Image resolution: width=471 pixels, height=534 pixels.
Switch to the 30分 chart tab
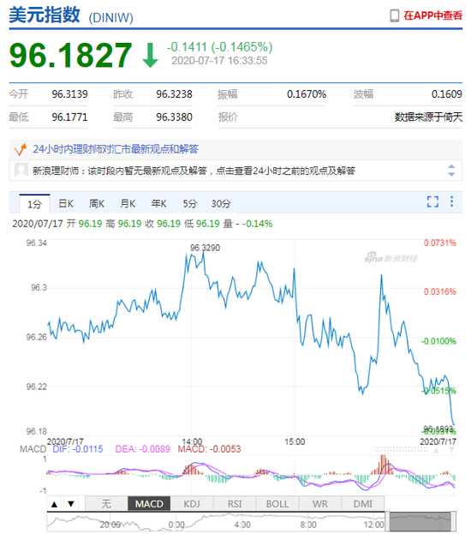click(221, 204)
